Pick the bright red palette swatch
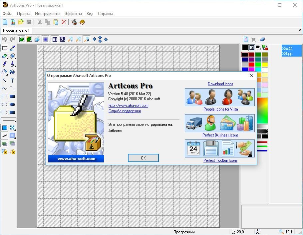Screen dimensions: 303x235 pos(251,64)
